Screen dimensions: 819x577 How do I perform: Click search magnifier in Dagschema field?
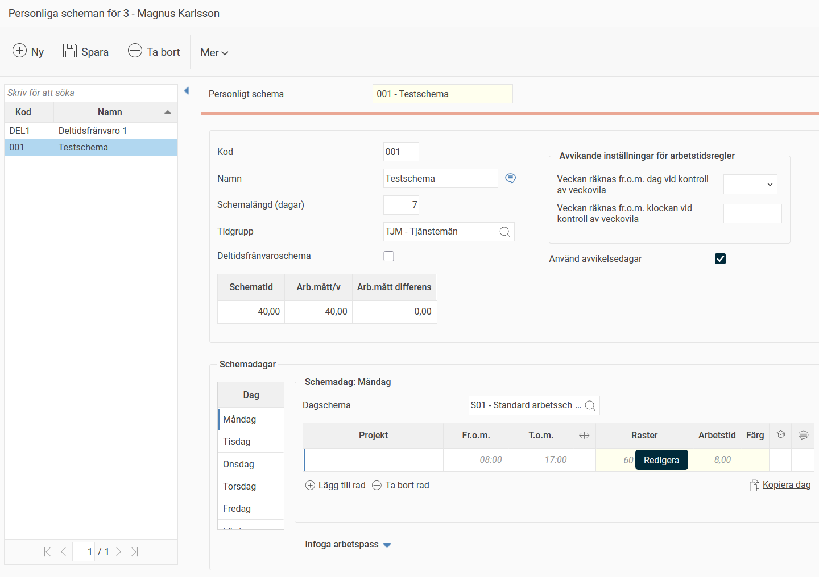pyautogui.click(x=590, y=405)
